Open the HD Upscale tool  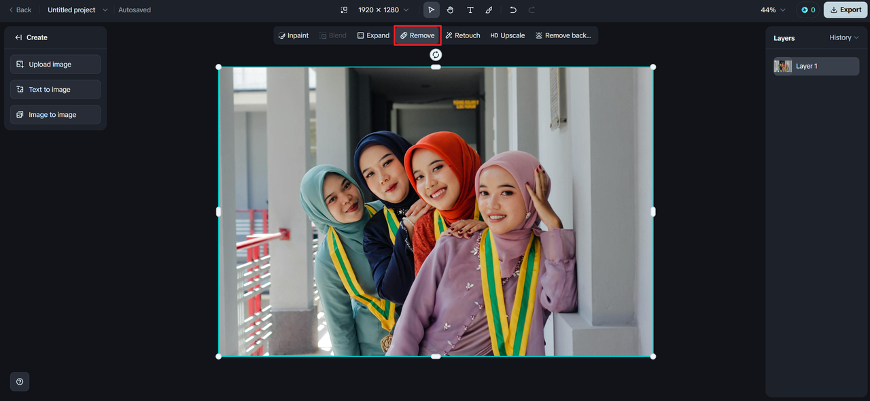click(508, 35)
